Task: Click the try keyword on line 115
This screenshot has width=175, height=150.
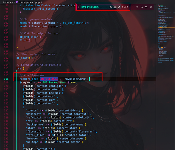Action: 19,68
